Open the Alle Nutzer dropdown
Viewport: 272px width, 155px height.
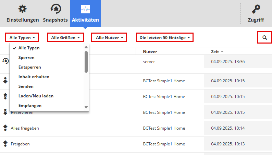(109, 37)
